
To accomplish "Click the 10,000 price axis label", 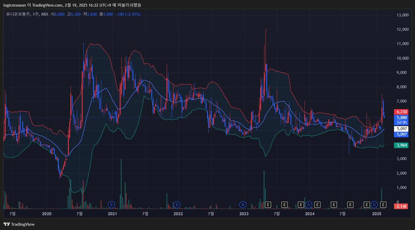I will click(x=403, y=58).
